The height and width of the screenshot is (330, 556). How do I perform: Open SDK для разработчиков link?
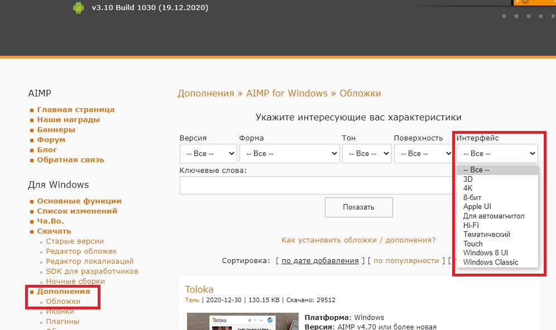(x=92, y=271)
